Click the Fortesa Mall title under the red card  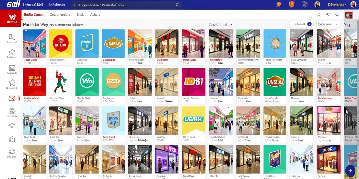click(x=32, y=98)
